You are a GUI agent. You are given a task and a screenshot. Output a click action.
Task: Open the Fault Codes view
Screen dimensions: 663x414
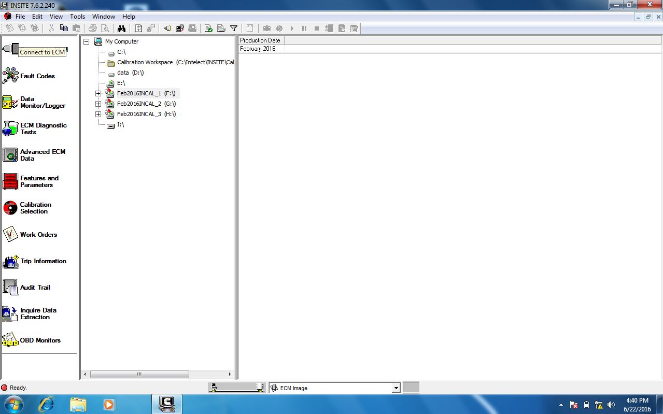[29, 76]
